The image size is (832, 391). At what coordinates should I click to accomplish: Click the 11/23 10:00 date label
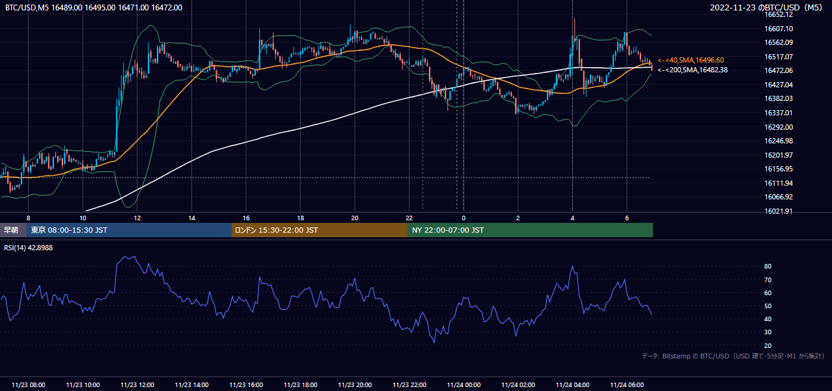[83, 385]
